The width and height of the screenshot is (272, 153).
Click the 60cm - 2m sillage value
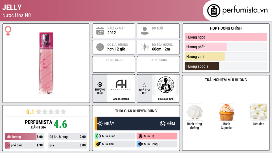(x=161, y=49)
